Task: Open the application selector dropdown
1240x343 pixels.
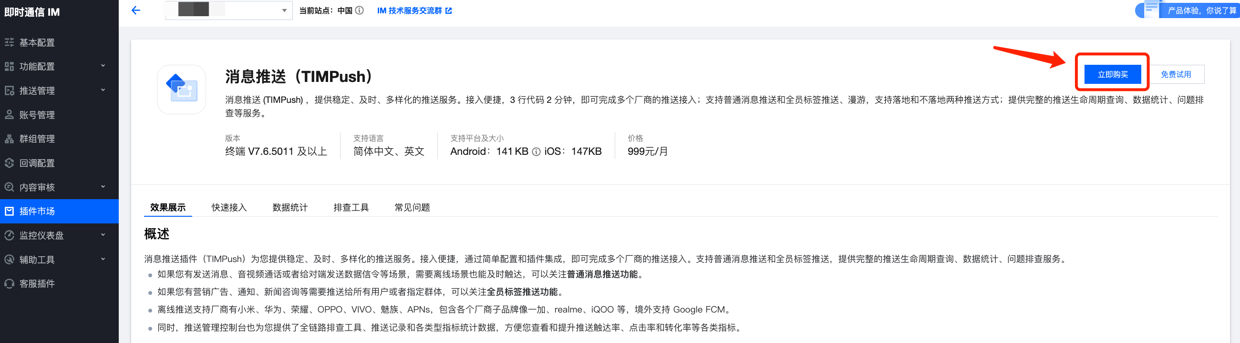Action: [228, 10]
